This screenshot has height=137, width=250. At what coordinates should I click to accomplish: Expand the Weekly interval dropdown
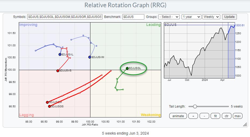pos(211,17)
